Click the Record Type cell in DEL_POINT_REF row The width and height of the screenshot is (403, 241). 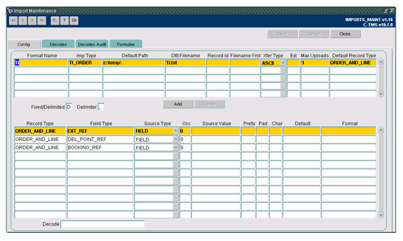tap(40, 139)
